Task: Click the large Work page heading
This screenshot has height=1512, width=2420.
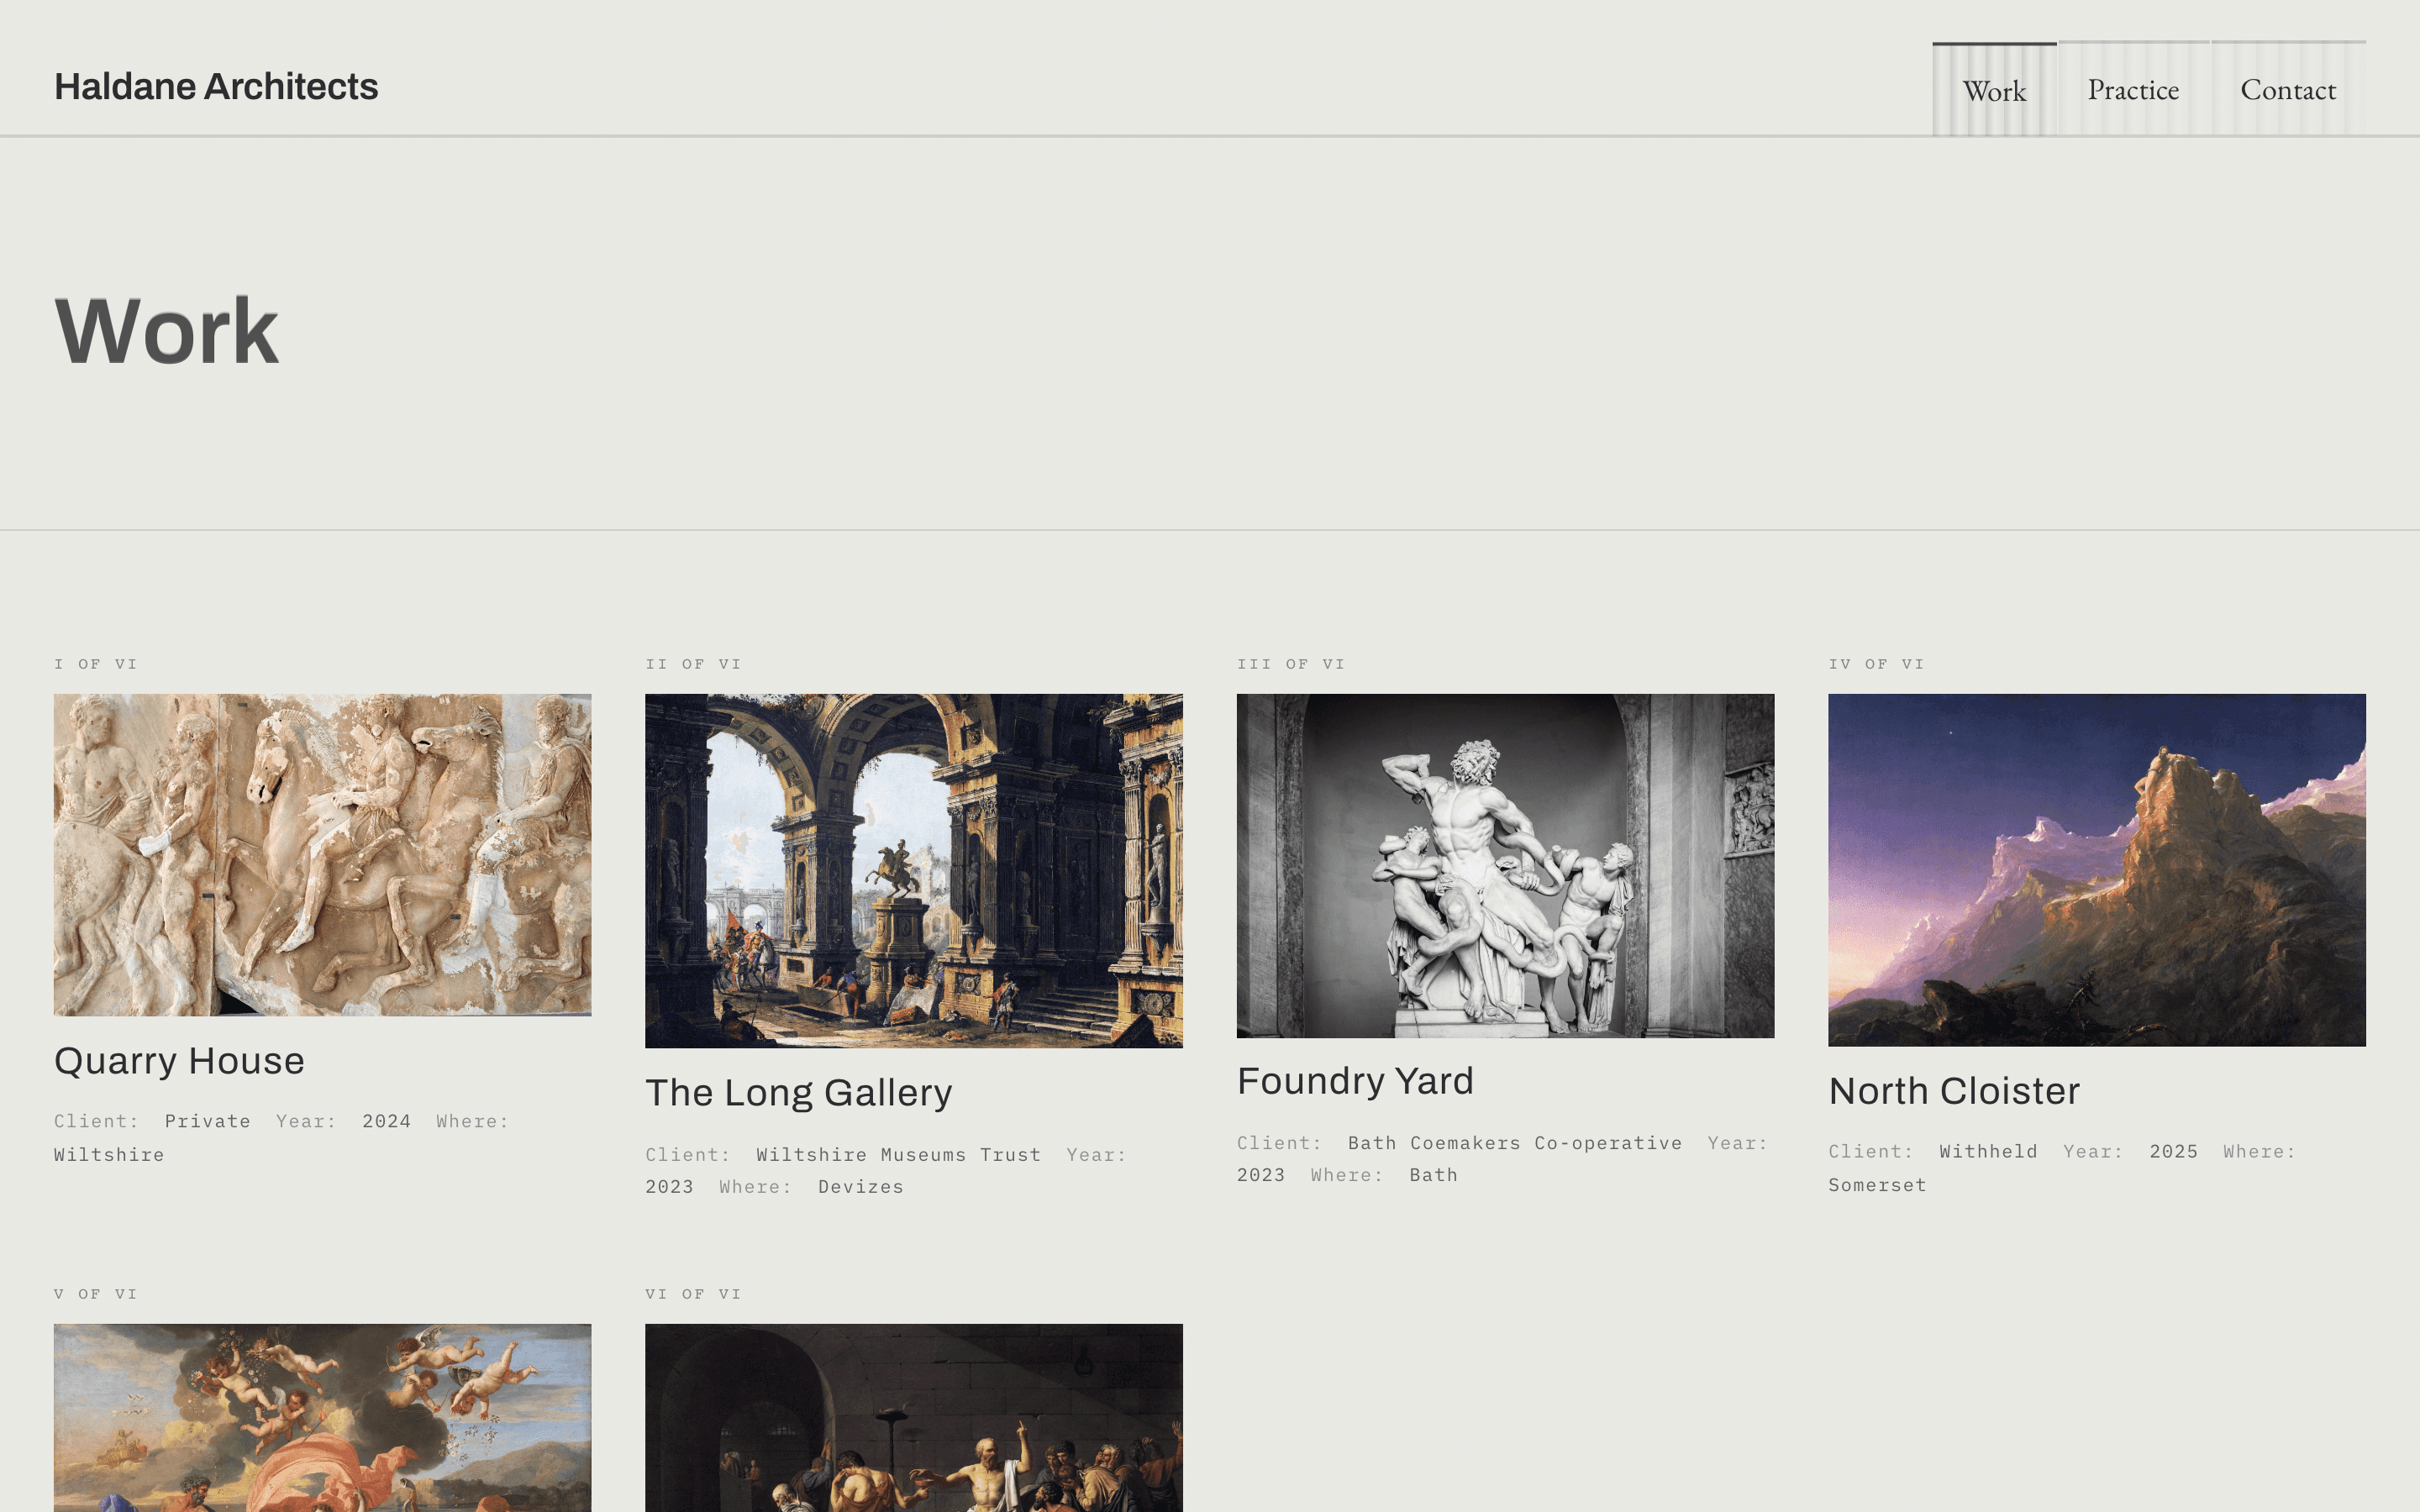Action: (166, 331)
